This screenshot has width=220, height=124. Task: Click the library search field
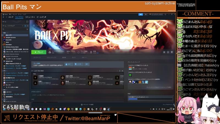pyautogui.click(x=14, y=29)
